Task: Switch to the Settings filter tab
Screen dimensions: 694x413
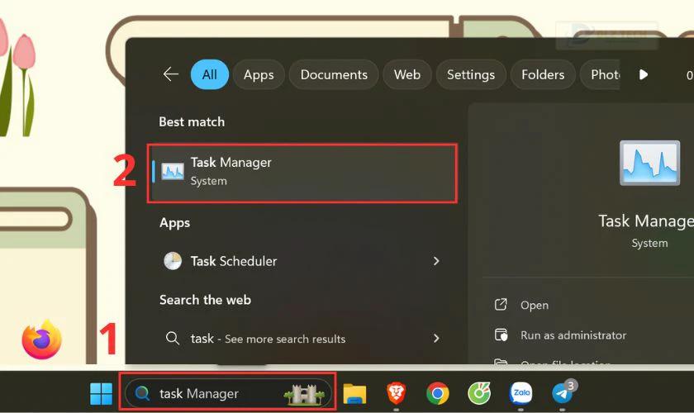Action: pos(470,74)
